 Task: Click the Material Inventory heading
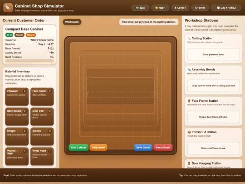(x=17, y=71)
